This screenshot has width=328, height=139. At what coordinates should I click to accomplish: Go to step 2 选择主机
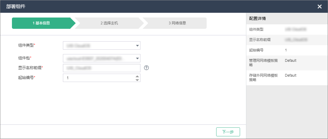(x=109, y=23)
